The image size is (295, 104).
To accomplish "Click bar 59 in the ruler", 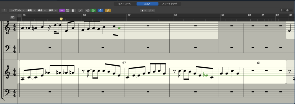I will point(223,15).
